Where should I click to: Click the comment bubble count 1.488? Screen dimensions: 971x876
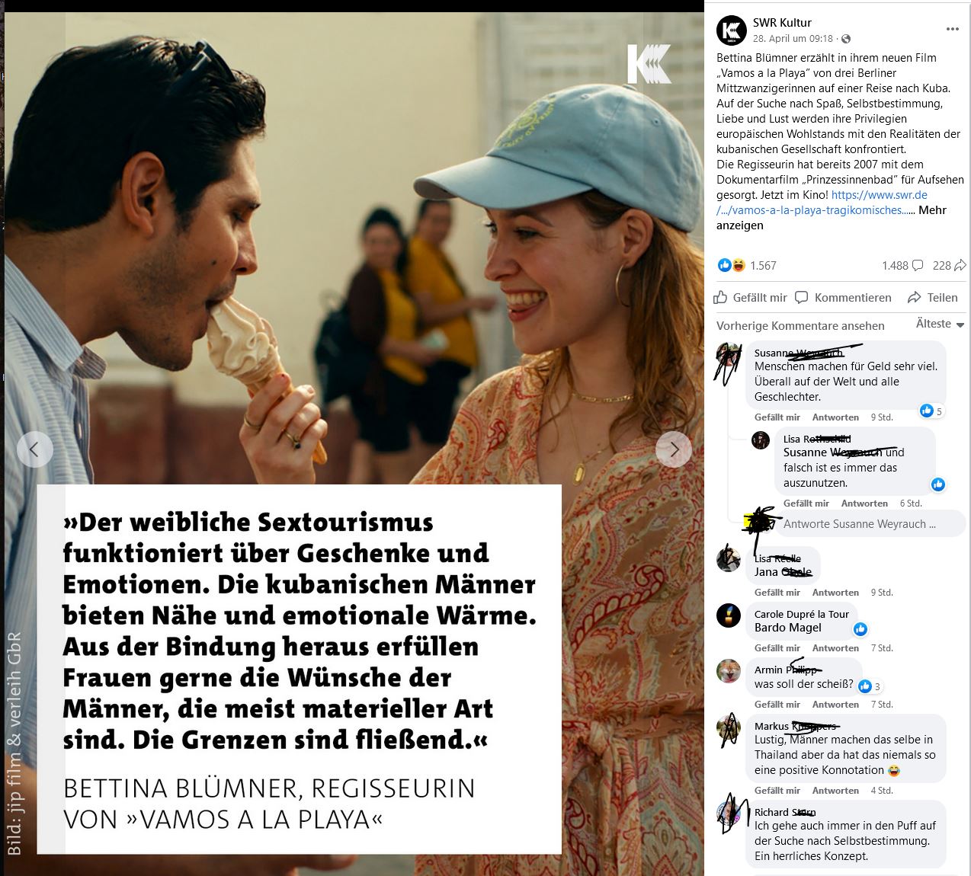(902, 265)
